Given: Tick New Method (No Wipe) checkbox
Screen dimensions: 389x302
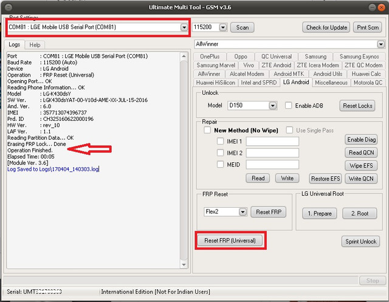Looking at the screenshot, I should point(207,130).
